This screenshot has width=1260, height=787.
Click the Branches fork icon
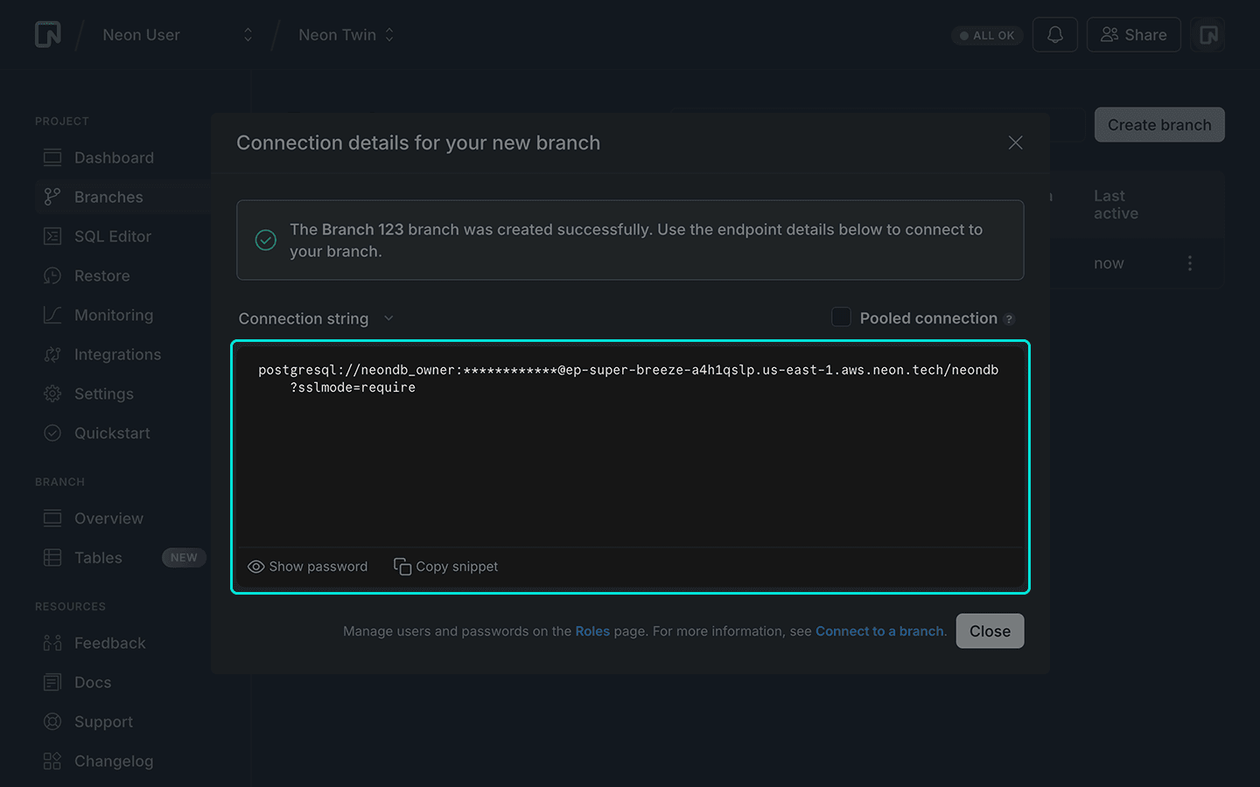(x=52, y=197)
